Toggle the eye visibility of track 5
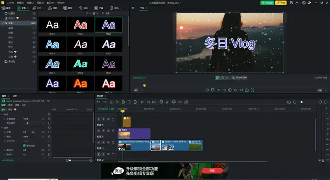Screen dimensions: 330x180 (108, 119)
